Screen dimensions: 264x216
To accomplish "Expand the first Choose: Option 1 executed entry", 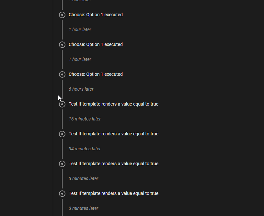I will [x=96, y=15].
